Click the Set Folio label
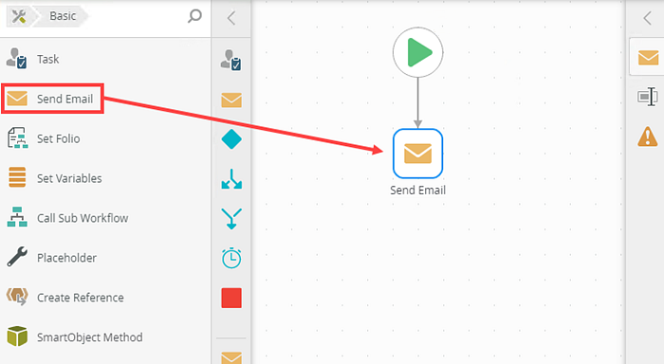 coord(59,138)
